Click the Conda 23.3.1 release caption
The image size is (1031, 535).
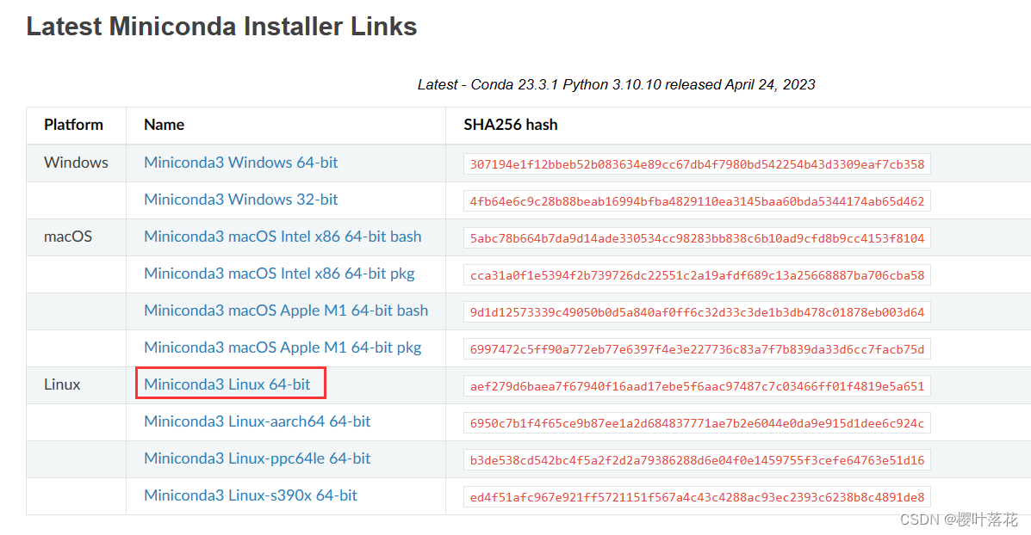(x=616, y=84)
